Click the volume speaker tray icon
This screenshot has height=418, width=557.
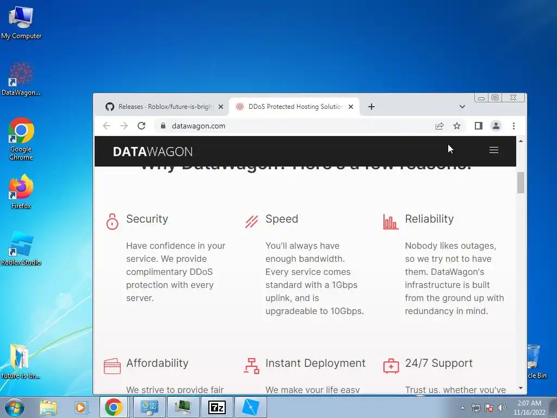pyautogui.click(x=502, y=408)
